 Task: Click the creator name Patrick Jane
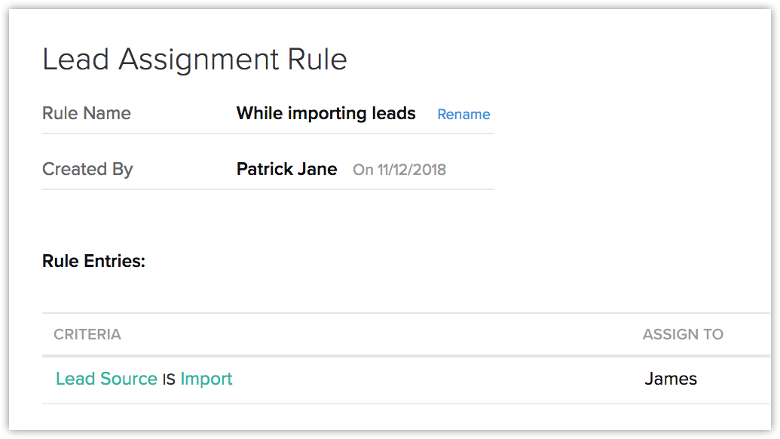click(286, 169)
